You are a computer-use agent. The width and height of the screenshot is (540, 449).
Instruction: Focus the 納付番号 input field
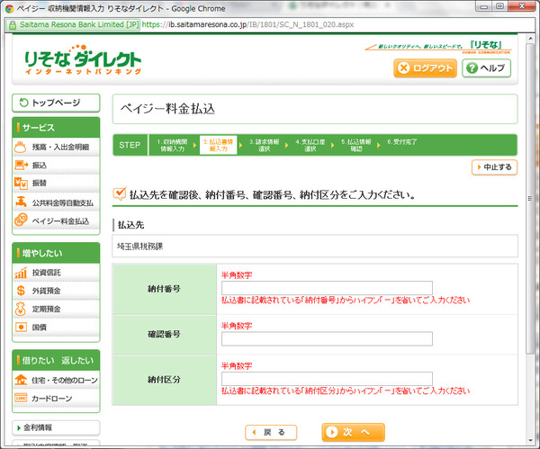[327, 288]
